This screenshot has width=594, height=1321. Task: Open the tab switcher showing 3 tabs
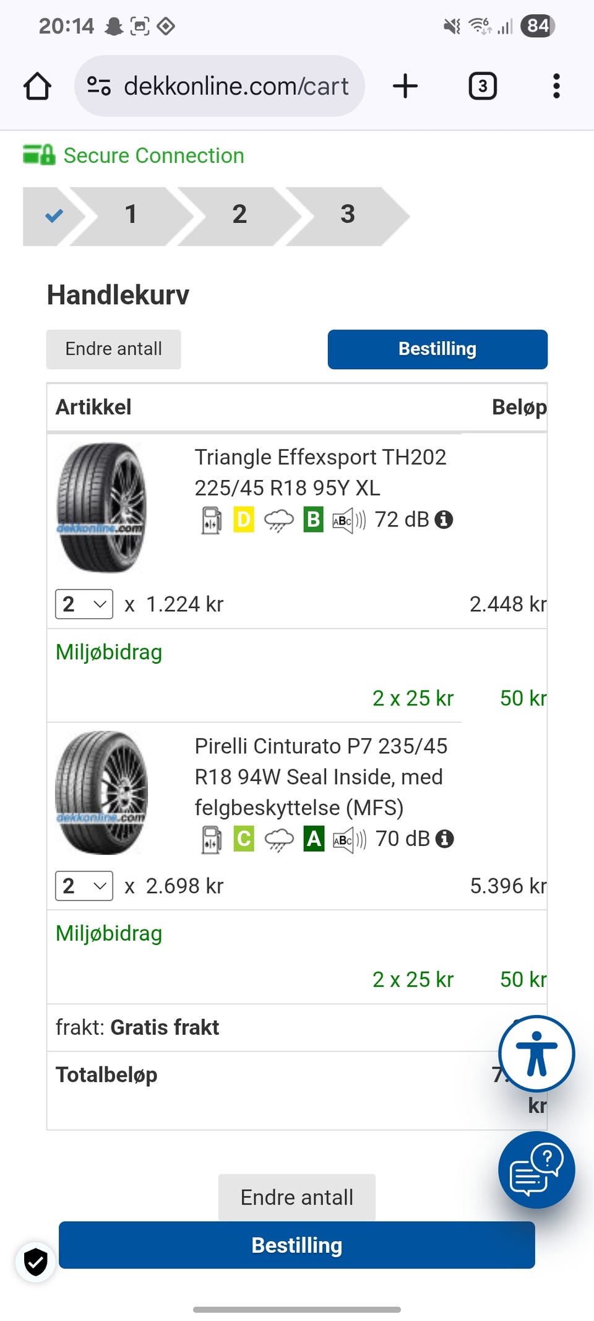coord(483,86)
